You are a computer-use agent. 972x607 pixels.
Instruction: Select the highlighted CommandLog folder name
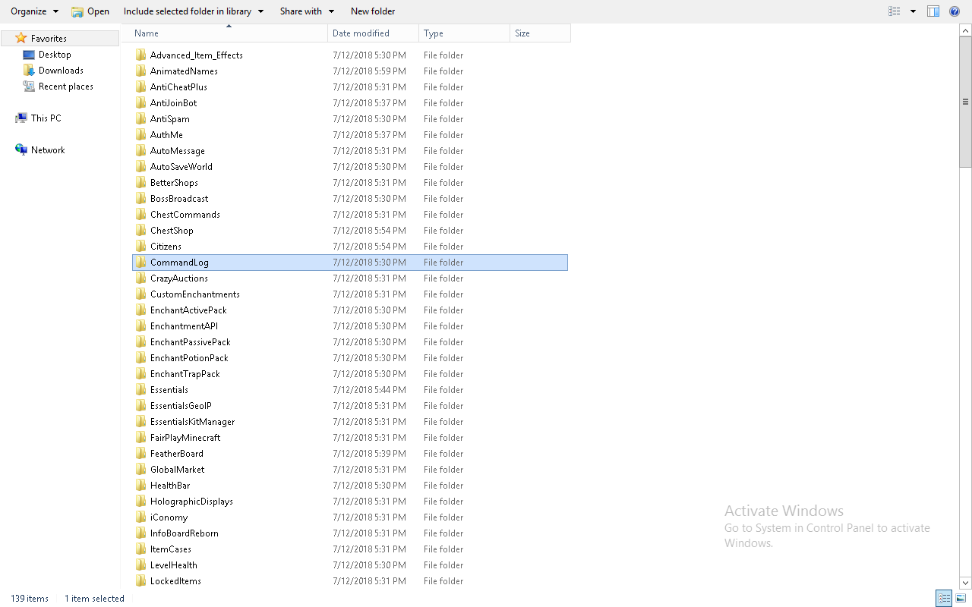(x=179, y=263)
